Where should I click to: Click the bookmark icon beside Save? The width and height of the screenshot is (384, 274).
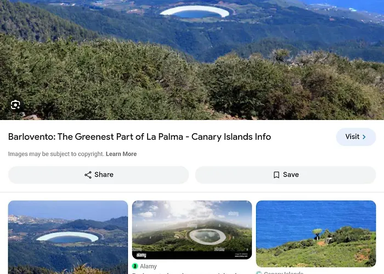276,175
